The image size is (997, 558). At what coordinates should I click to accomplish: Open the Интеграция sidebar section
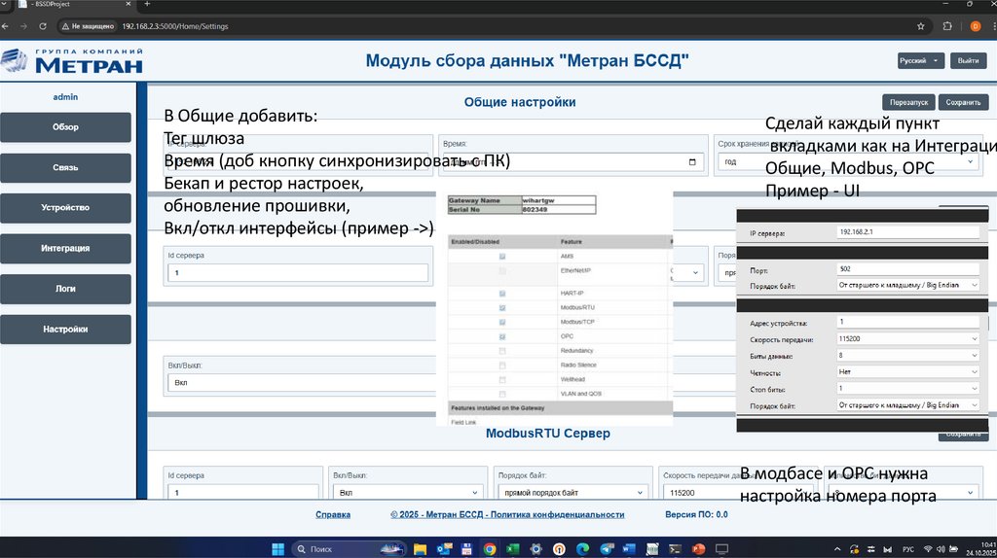(65, 248)
